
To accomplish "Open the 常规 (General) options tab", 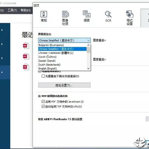I will click(44, 17).
